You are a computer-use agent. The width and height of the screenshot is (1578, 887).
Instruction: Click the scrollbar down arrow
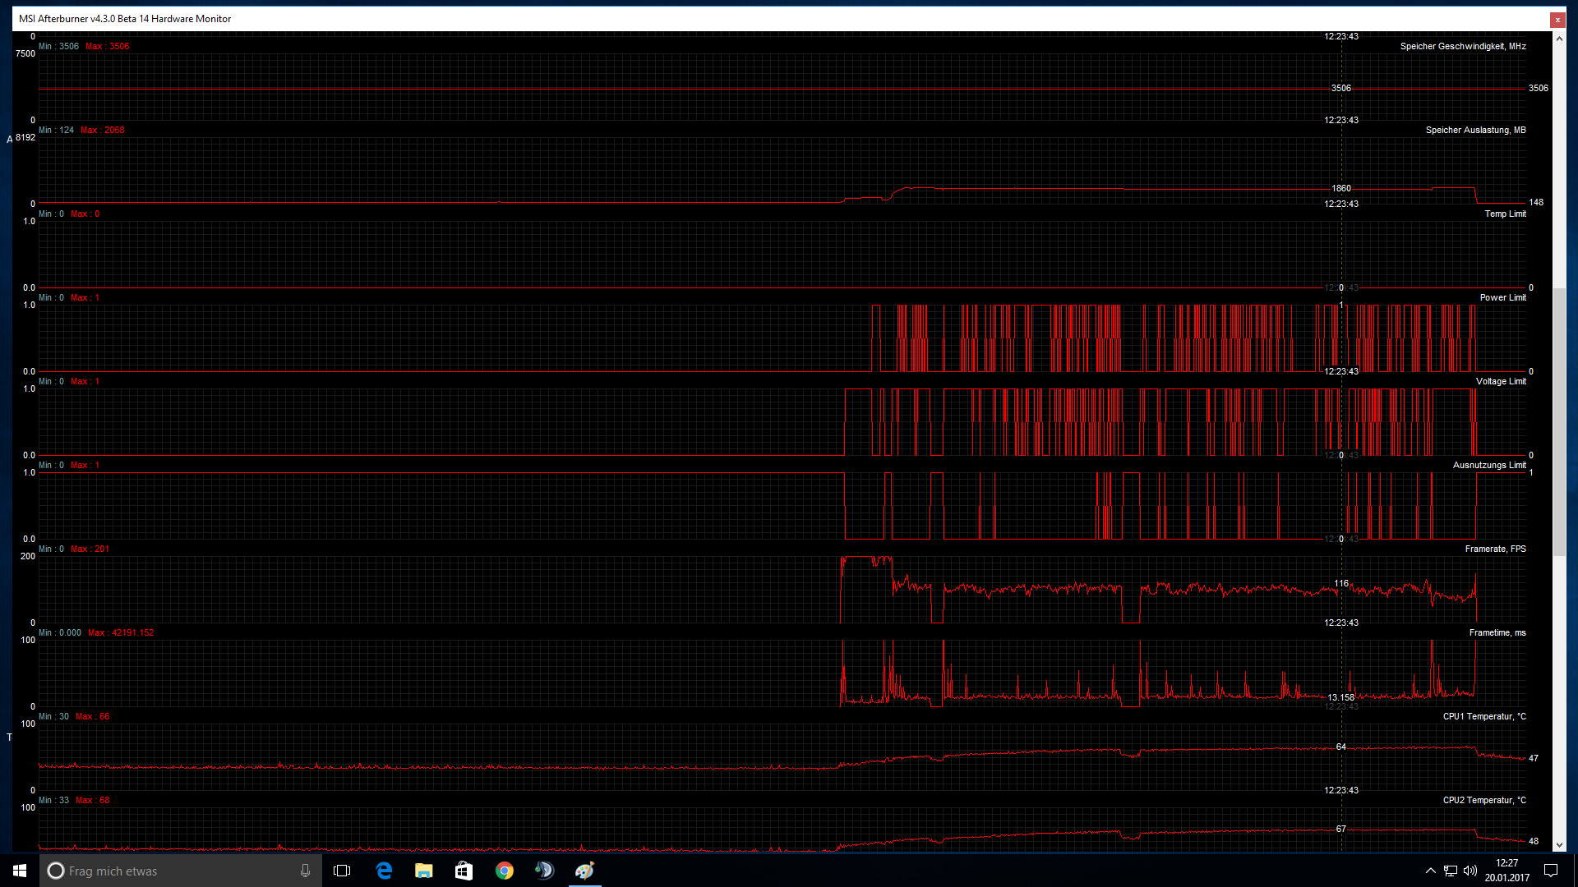1559,845
